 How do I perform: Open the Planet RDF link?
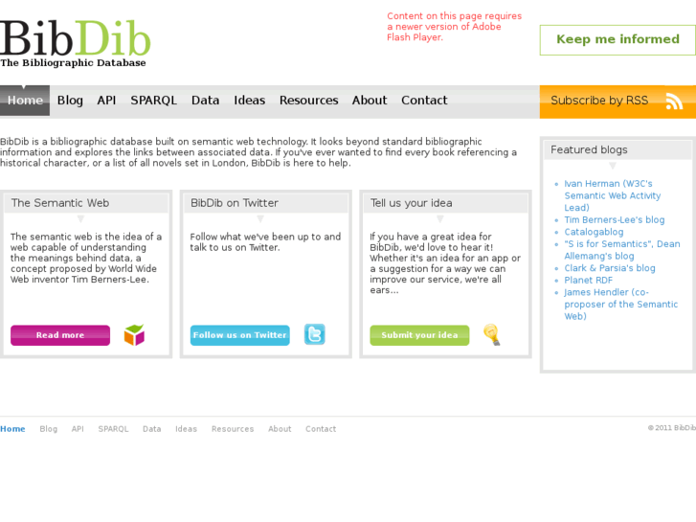click(x=588, y=281)
